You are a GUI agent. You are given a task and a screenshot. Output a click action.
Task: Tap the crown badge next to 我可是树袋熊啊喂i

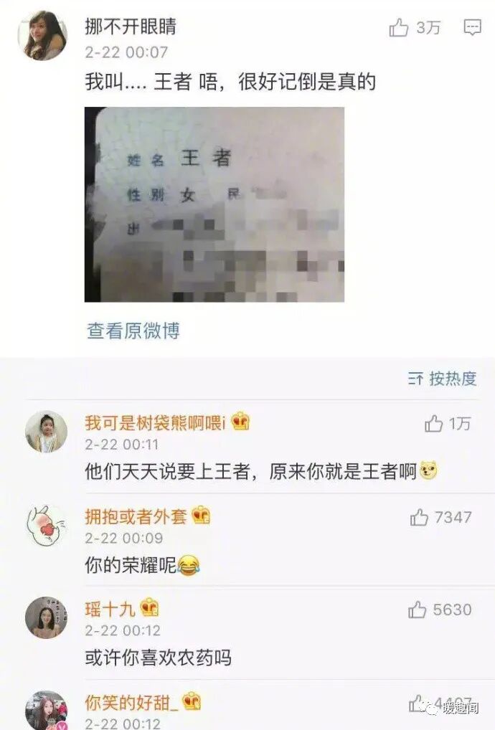click(x=240, y=422)
